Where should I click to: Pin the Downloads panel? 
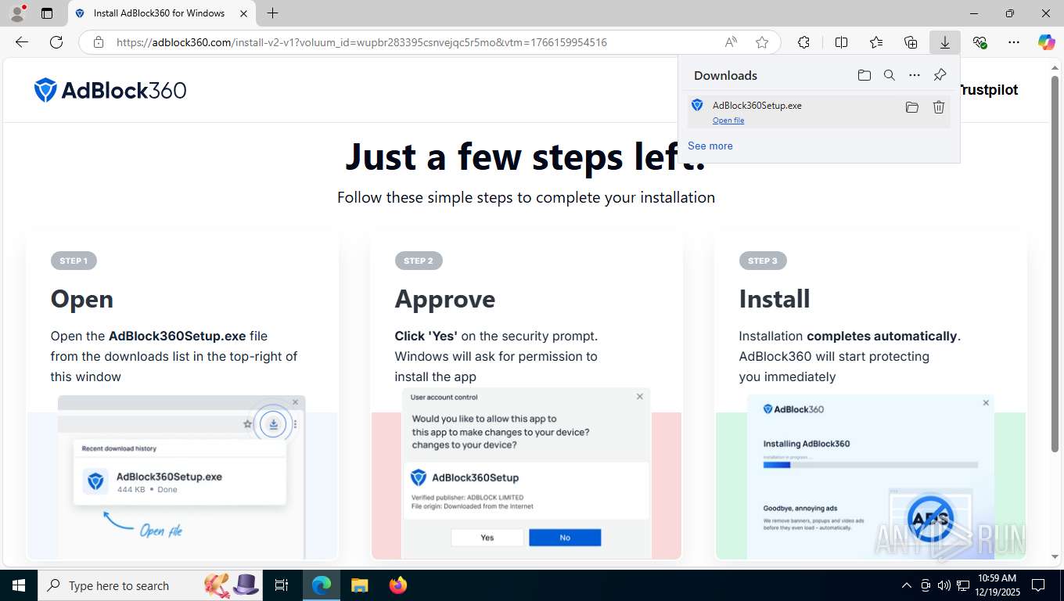940,75
